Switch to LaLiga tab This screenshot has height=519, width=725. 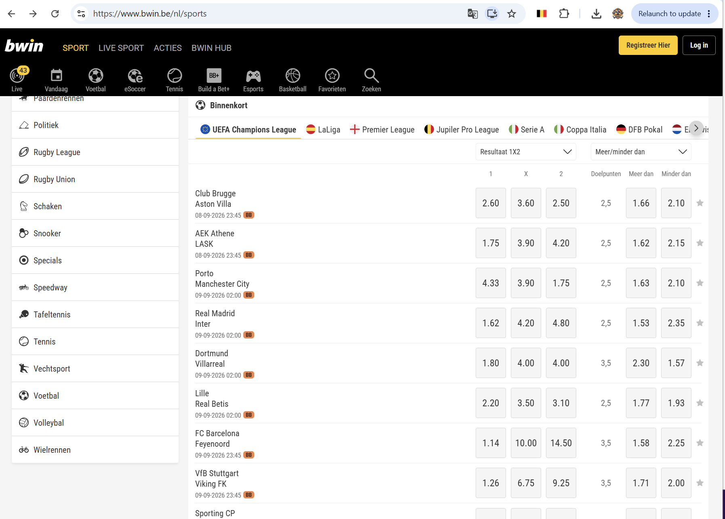tap(323, 130)
